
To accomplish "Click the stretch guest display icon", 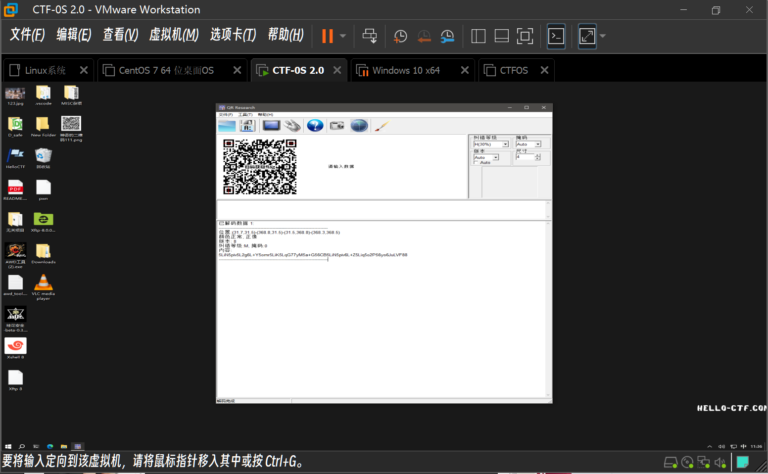I will point(587,36).
